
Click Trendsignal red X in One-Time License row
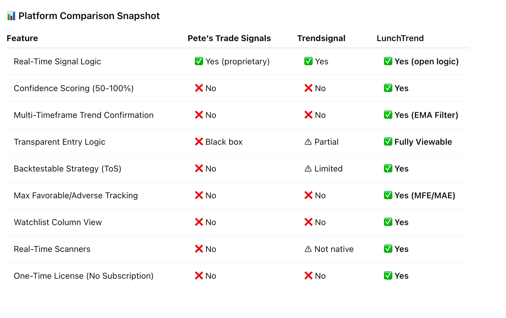coord(308,275)
